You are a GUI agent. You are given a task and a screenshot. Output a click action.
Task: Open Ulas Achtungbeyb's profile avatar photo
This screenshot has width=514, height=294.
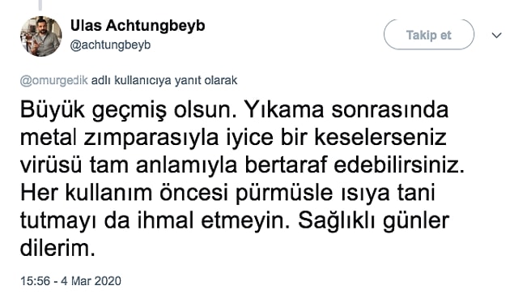[41, 36]
